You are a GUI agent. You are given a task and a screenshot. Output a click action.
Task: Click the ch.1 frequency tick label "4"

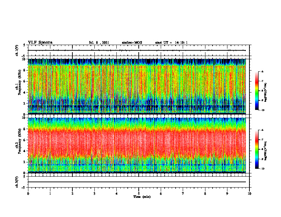[x=25, y=93]
